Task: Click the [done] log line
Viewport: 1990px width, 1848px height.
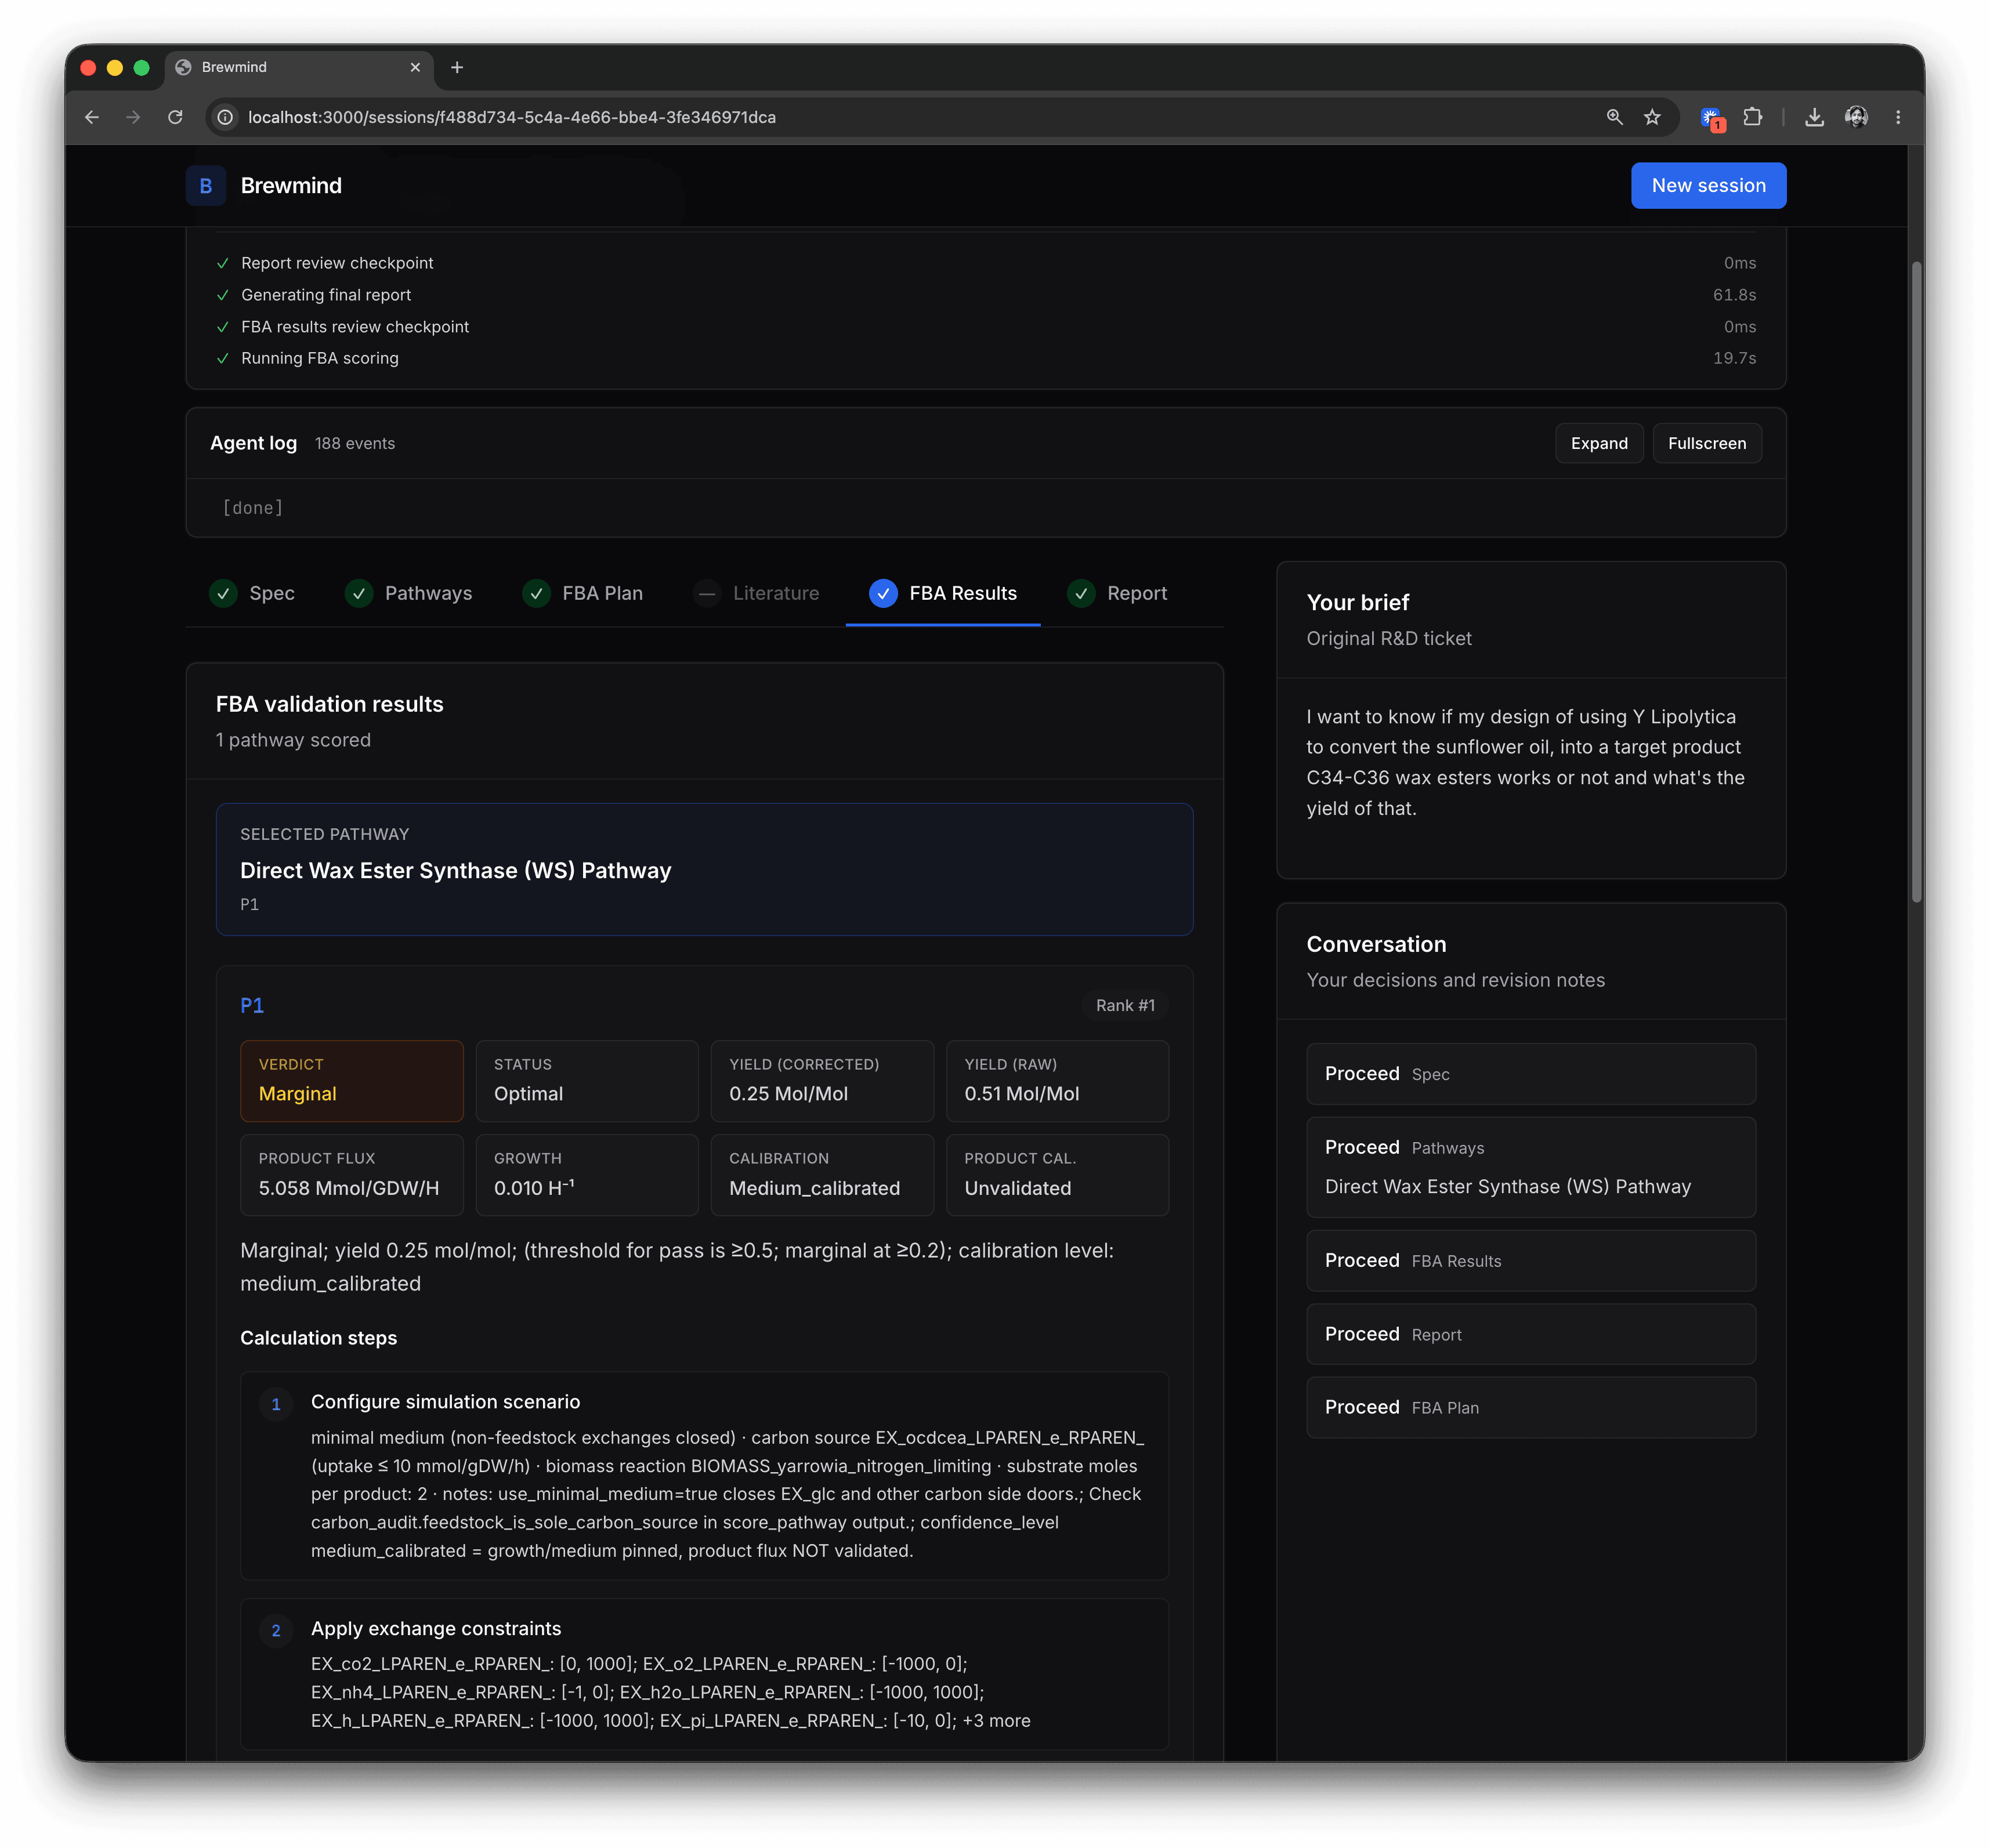Action: click(253, 508)
